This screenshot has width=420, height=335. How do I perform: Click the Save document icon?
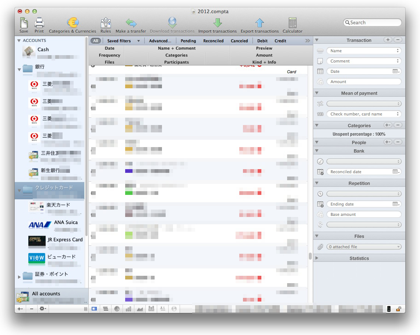click(x=24, y=23)
